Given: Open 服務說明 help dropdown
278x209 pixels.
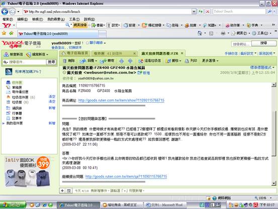Looking at the screenshot, I should (267, 53).
